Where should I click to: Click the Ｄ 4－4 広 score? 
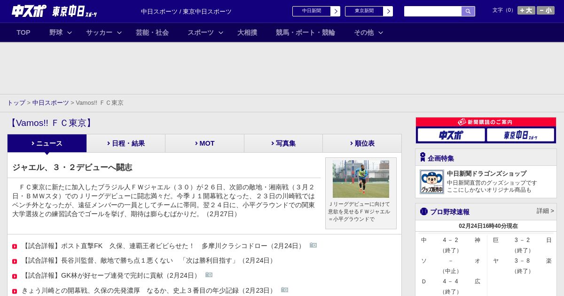point(451,281)
